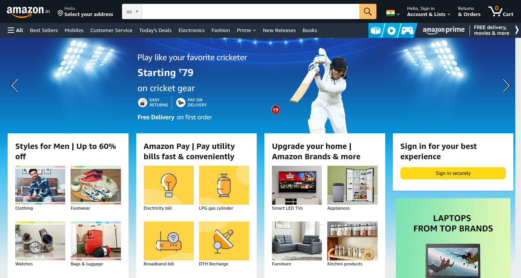Viewport: 521px width, 278px height.
Task: Open the India flag language dropdown
Action: click(393, 13)
